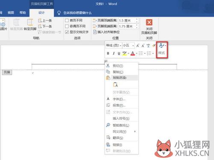Click the 新建批注(M) menu entry

(122, 151)
